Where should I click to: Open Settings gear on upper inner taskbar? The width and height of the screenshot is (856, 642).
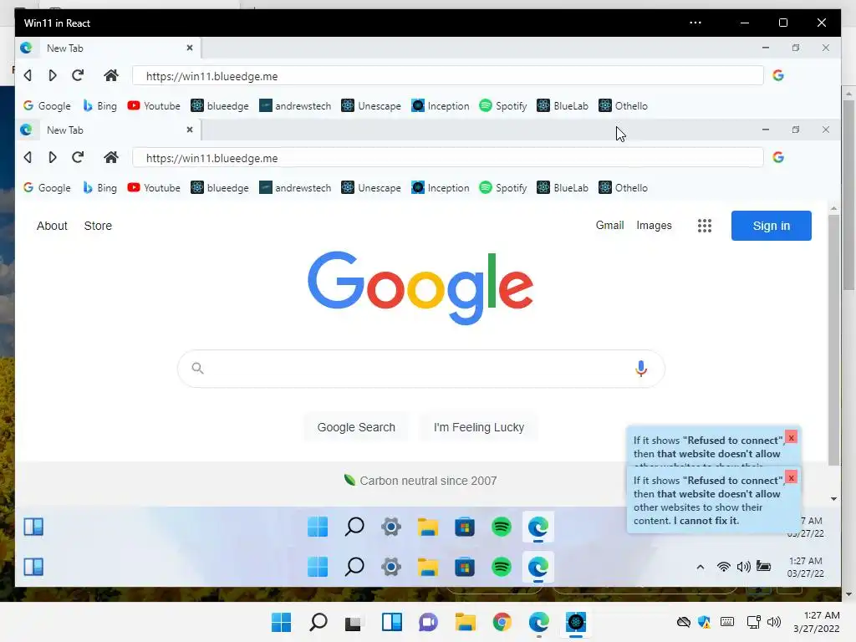[x=391, y=527]
